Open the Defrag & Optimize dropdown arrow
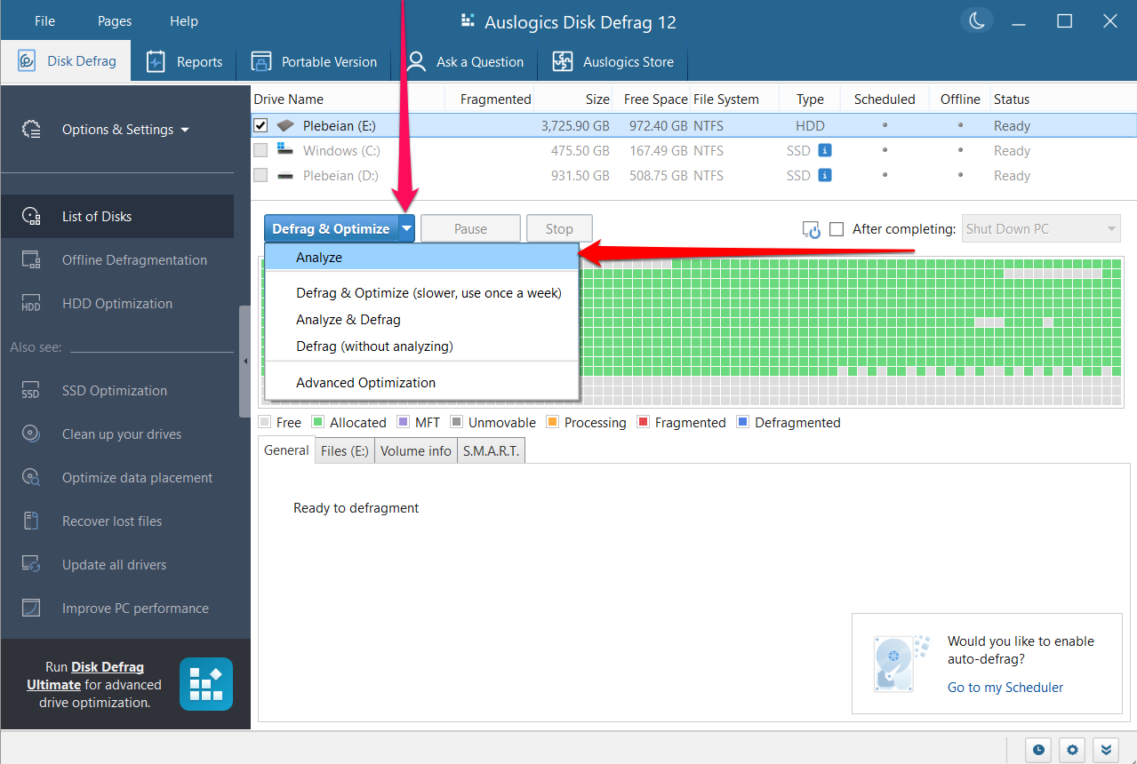The image size is (1137, 764). click(406, 228)
